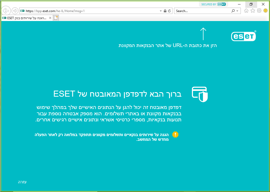The image size is (270, 192).
Task: Click the SECURED BY ESET badge
Action: (x=213, y=4)
